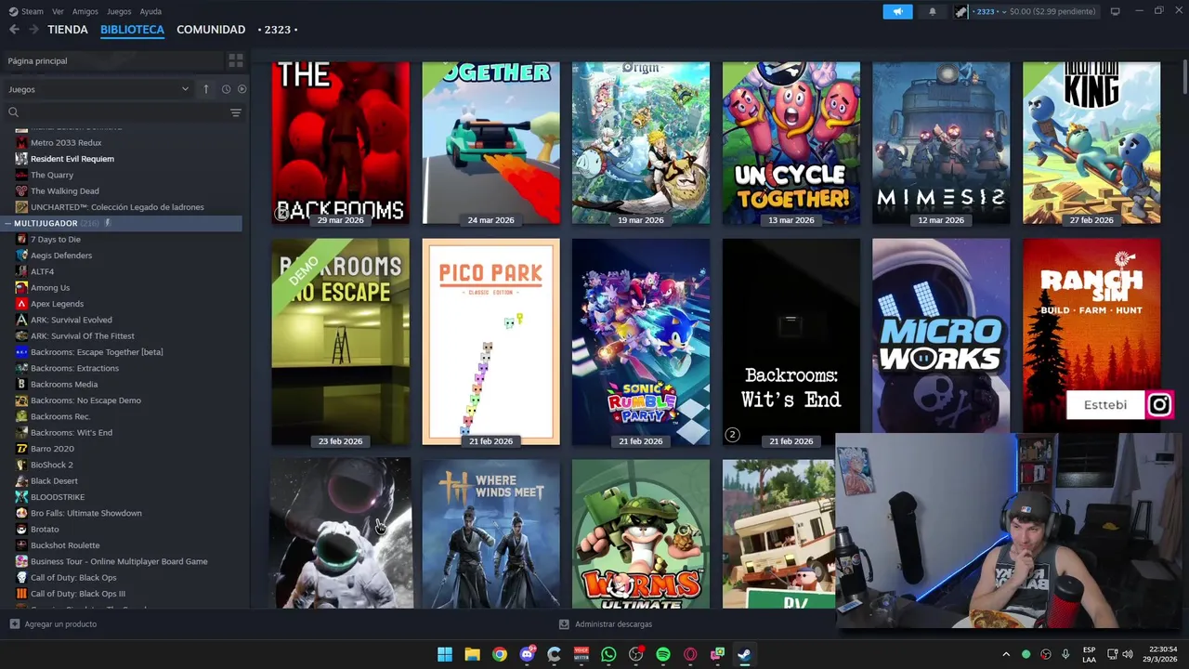Show hidden tray icons chevron
Viewport: 1189px width, 669px height.
click(x=1006, y=654)
